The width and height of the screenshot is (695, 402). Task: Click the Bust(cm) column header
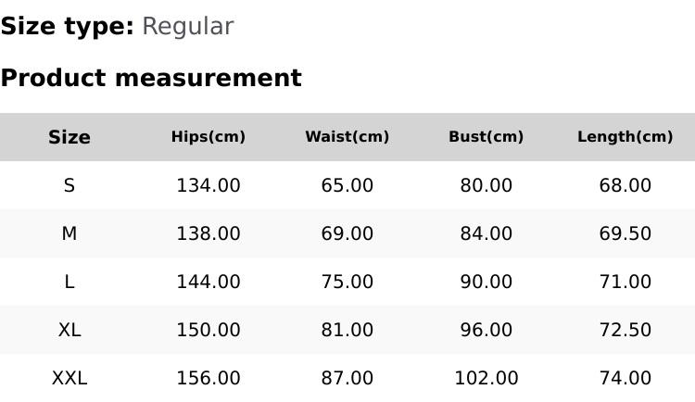486,137
